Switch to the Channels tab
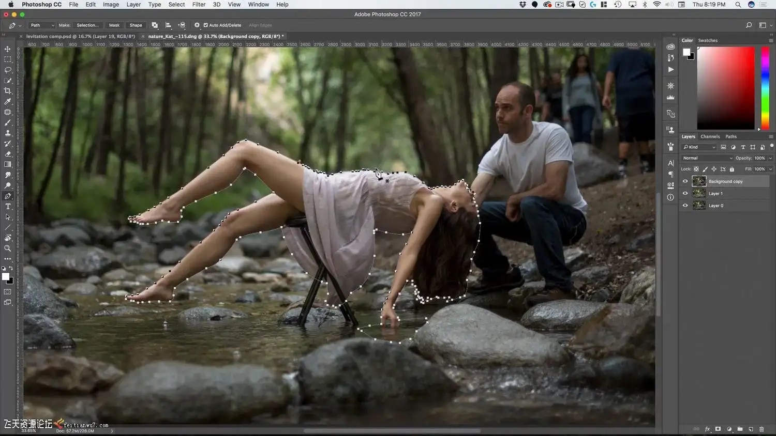This screenshot has width=776, height=436. click(x=710, y=137)
